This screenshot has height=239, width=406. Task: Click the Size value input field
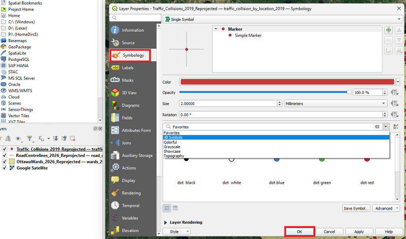tap(228, 104)
